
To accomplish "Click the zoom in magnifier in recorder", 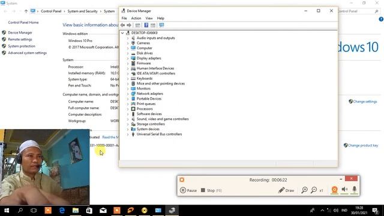I will [304, 190].
